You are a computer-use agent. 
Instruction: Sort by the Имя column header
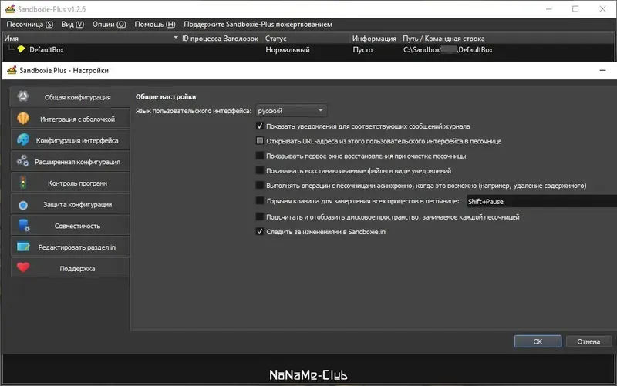(x=90, y=38)
